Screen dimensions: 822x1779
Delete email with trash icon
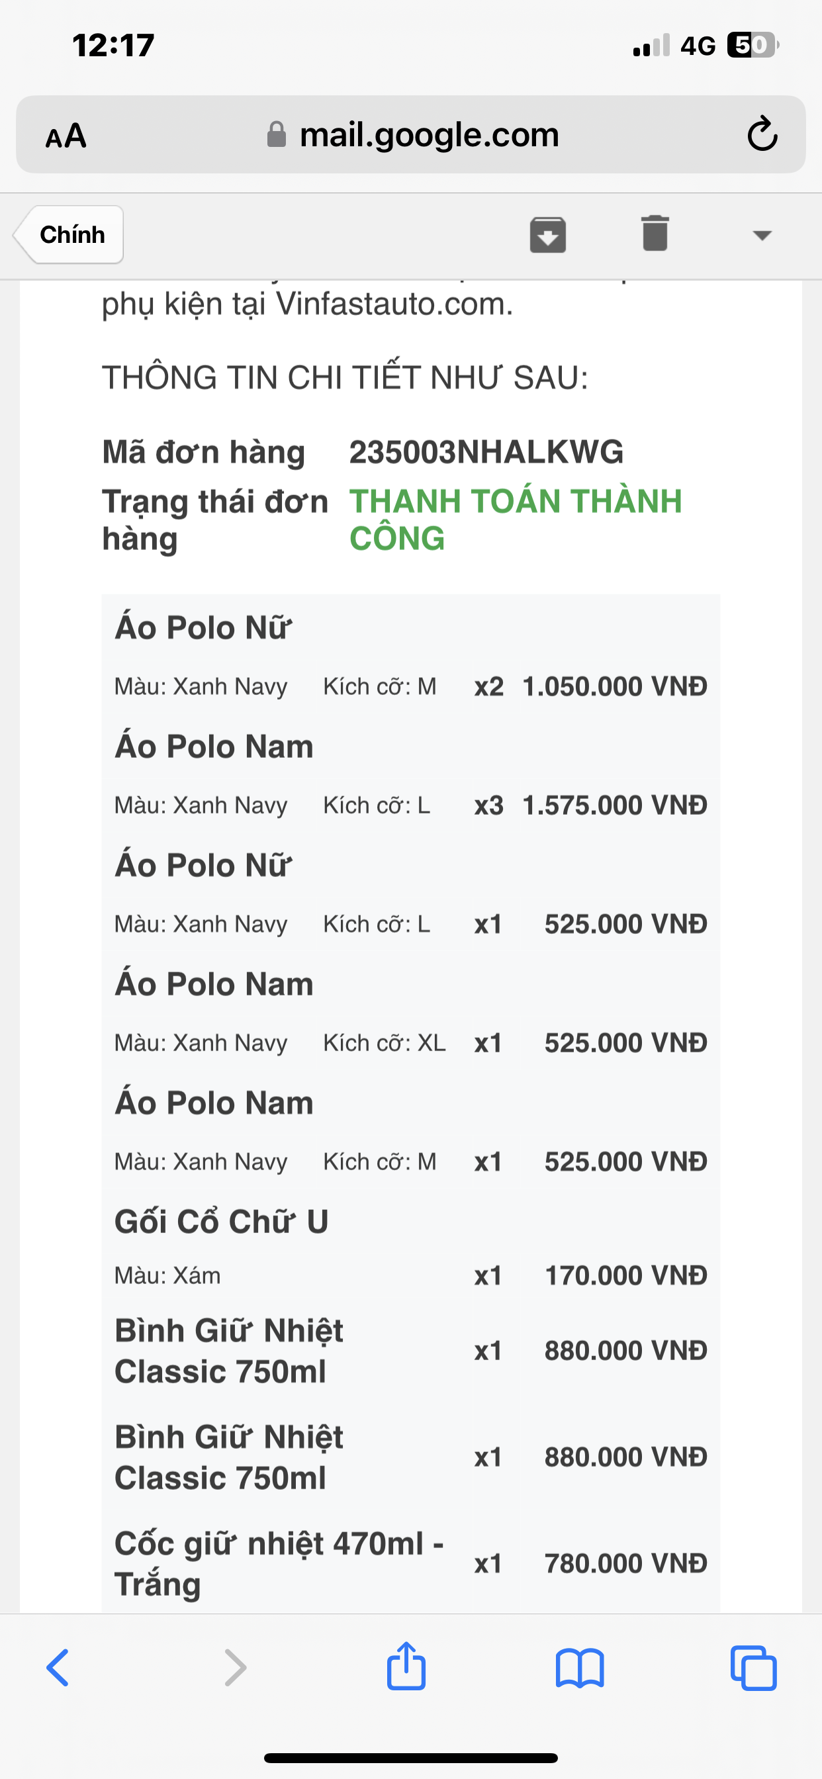655,234
